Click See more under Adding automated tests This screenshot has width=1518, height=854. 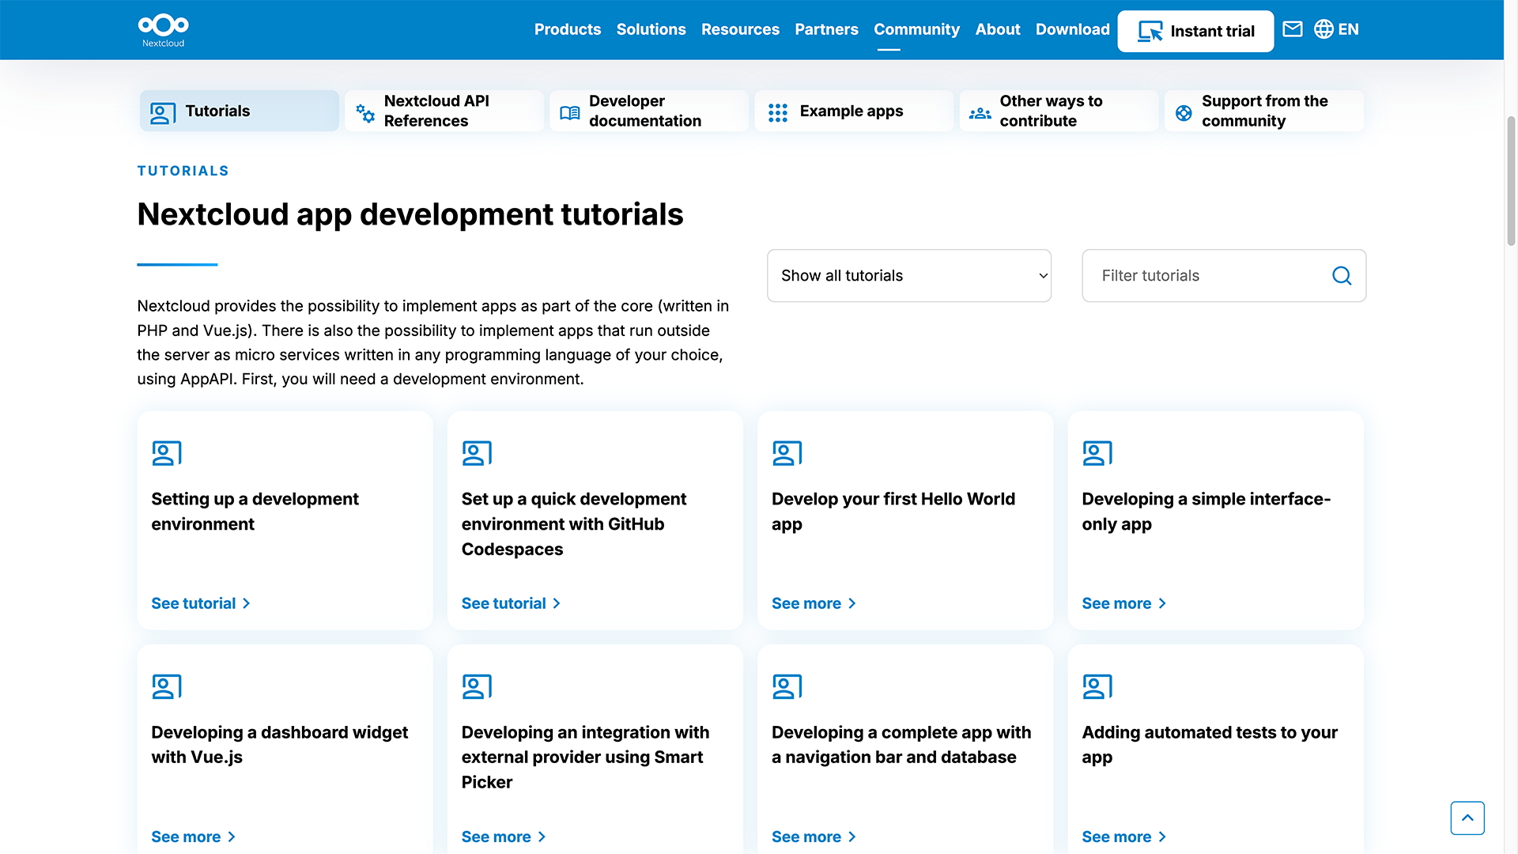1123,836
